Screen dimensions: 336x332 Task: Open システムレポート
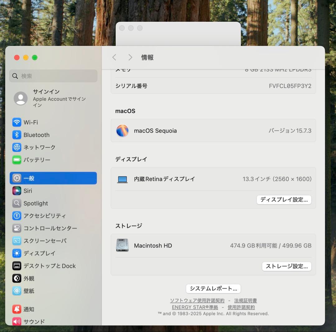tap(213, 289)
